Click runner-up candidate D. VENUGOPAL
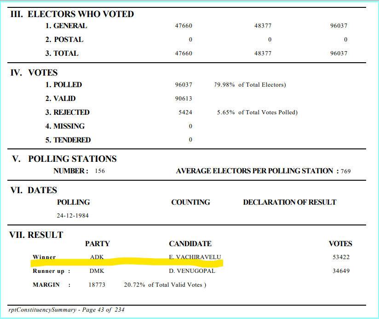Viewport: 379px width, 319px height. click(x=192, y=271)
